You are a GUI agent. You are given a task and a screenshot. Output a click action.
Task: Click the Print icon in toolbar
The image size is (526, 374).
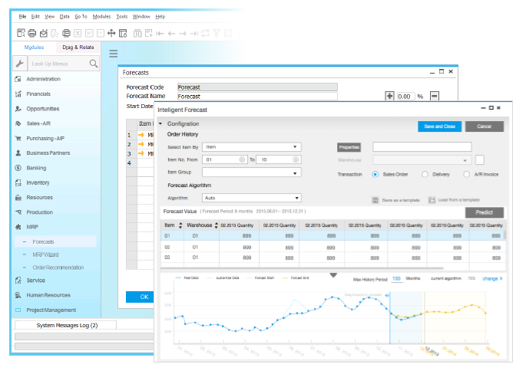[x=32, y=33]
